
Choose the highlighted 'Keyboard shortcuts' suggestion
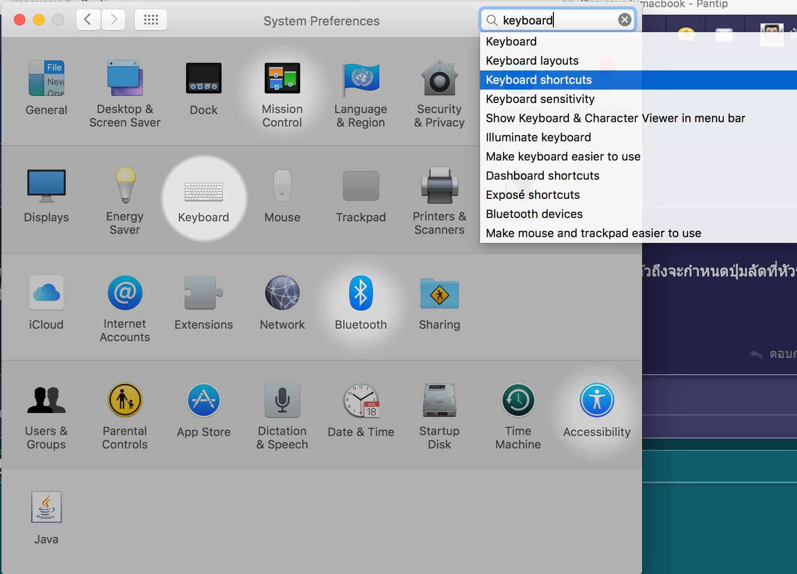(x=638, y=80)
